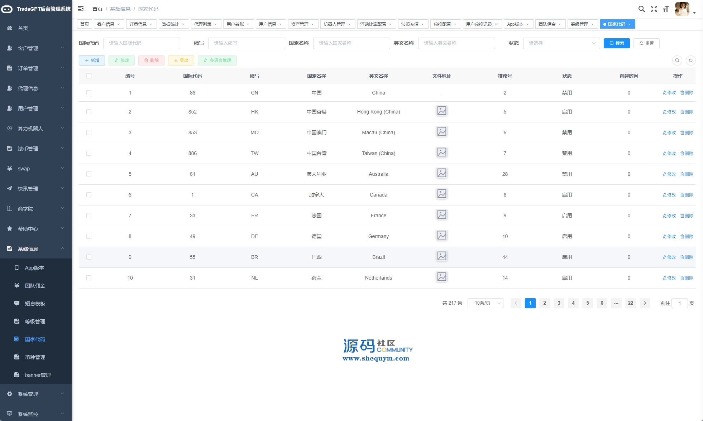
Task: Click the blue 搜索 search button
Action: click(x=616, y=43)
